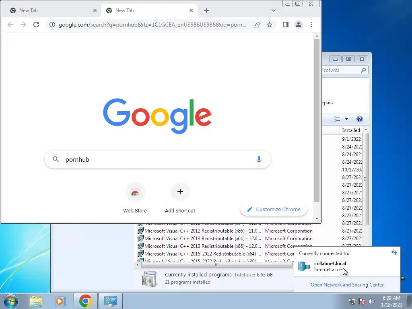Open the Windows Start menu

(11, 301)
